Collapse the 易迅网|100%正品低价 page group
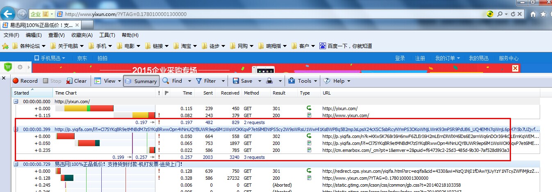Image resolution: width=552 pixels, height=192 pixels. pyautogui.click(x=16, y=164)
